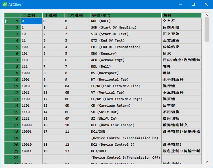The width and height of the screenshot is (213, 168).
Task: Click cell 'VT (Vertical Tab)'
Action: 126,92
